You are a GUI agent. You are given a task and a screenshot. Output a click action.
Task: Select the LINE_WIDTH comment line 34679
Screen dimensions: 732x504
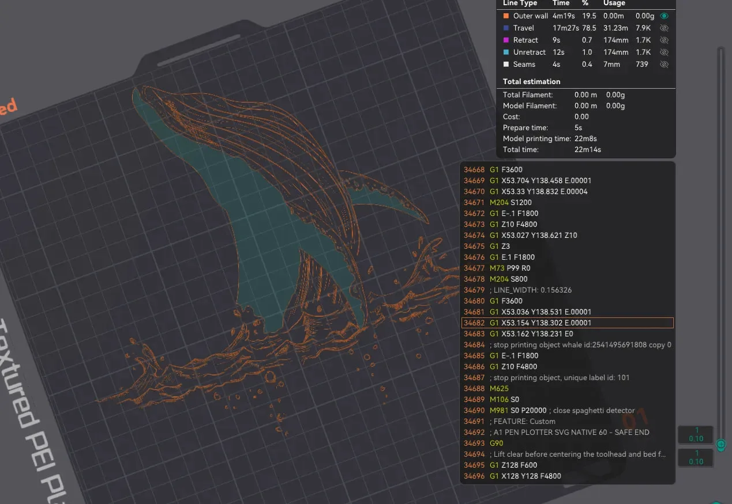[567, 290]
